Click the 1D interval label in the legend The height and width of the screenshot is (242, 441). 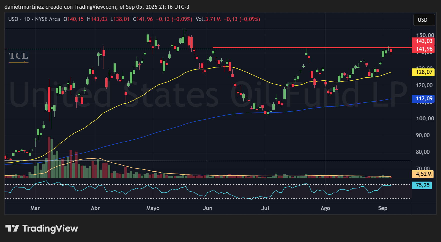27,19
